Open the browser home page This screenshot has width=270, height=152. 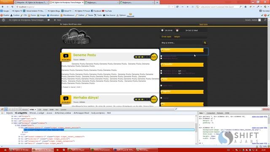(246, 7)
